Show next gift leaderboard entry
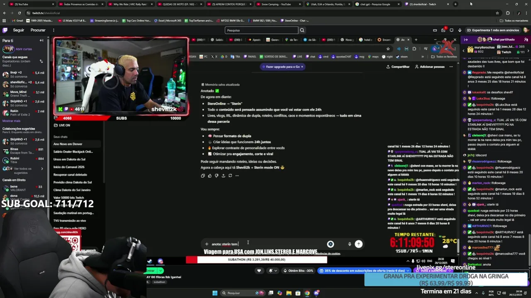The height and width of the screenshot is (298, 531). (x=528, y=50)
